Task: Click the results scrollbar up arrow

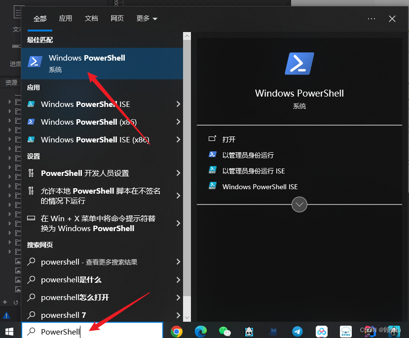Action: pyautogui.click(x=187, y=36)
